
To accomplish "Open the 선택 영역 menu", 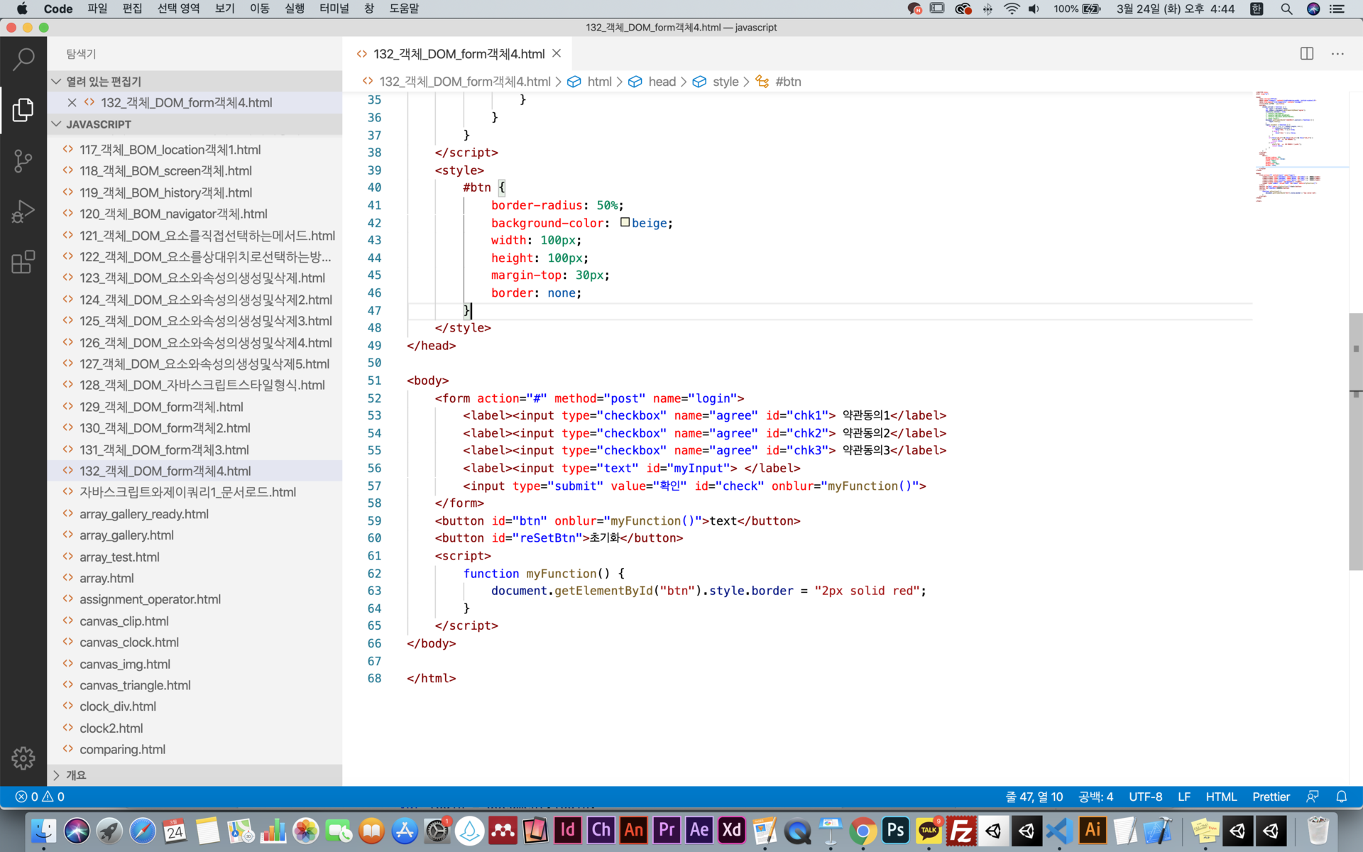I will [x=178, y=9].
